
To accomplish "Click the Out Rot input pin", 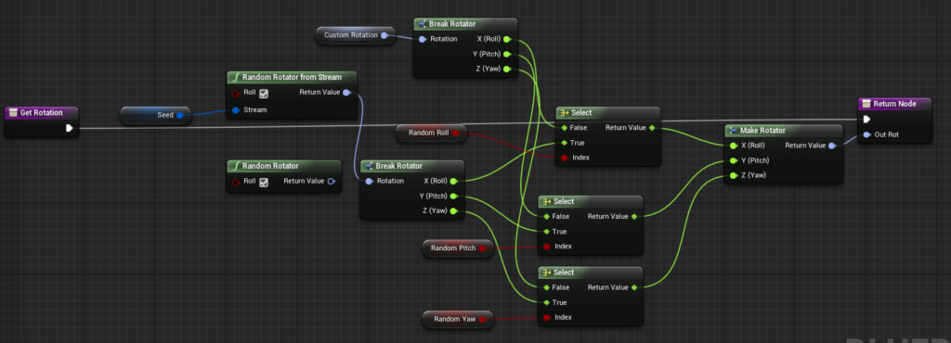I will click(x=866, y=134).
